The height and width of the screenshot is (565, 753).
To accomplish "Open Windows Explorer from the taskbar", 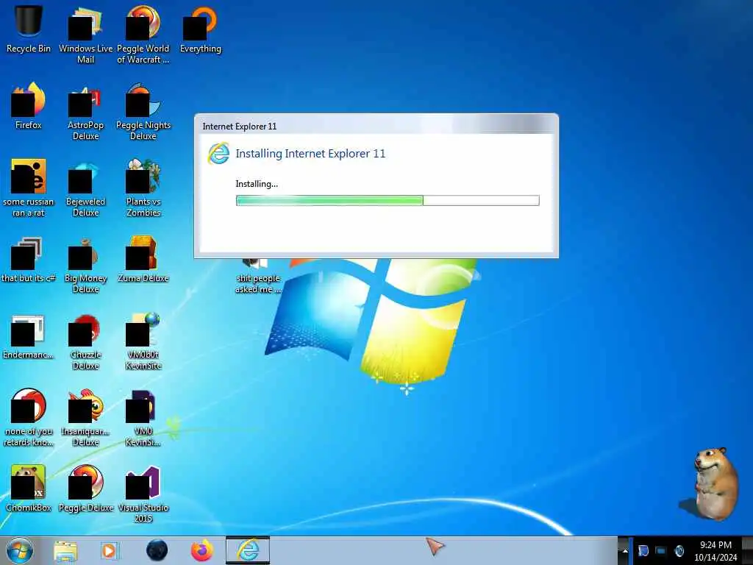I will pos(65,550).
